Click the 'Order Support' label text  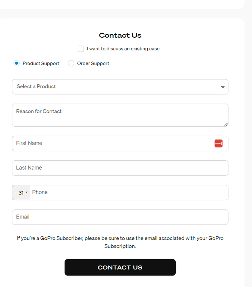93,63
